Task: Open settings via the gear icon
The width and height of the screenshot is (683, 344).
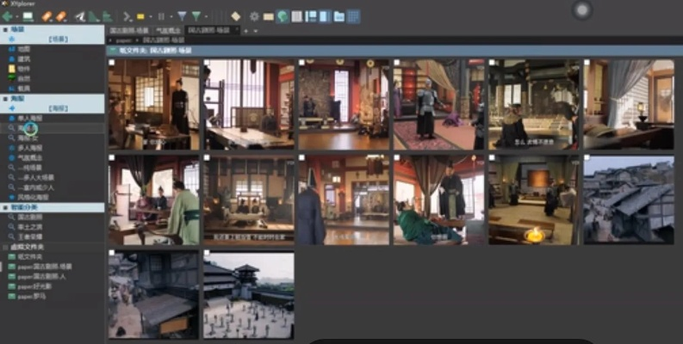Action: point(253,16)
